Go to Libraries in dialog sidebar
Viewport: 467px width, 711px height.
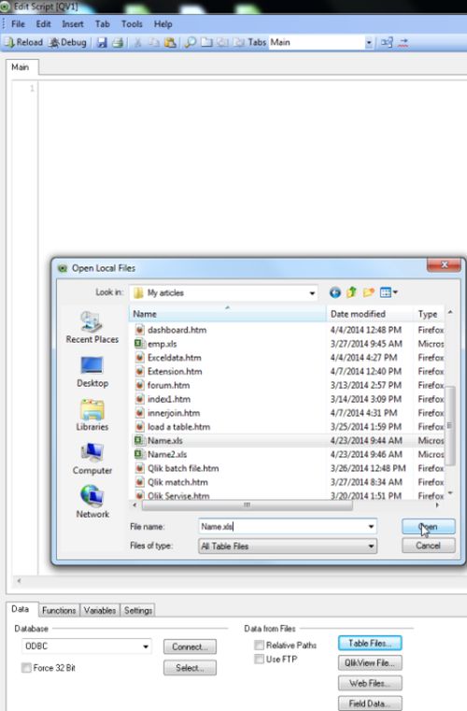92,415
